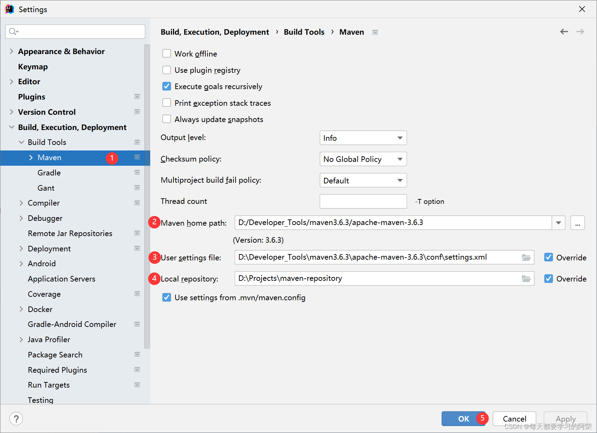The image size is (597, 433).
Task: Expand the Debugger node
Action: [21, 218]
